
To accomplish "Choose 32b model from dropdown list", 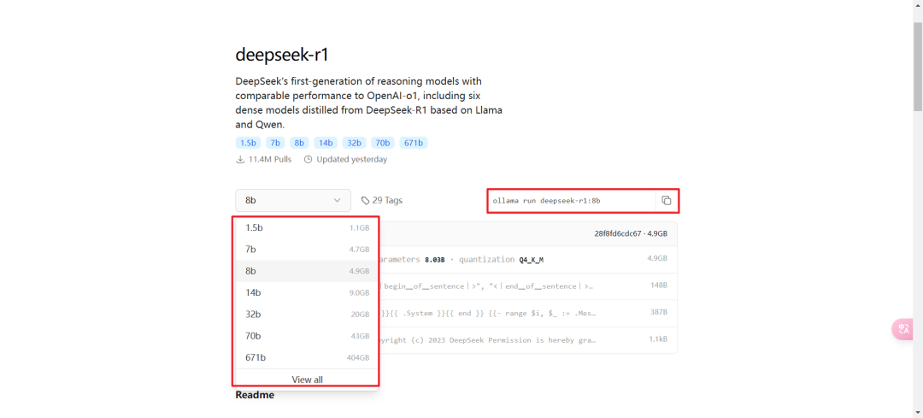I will click(x=308, y=315).
